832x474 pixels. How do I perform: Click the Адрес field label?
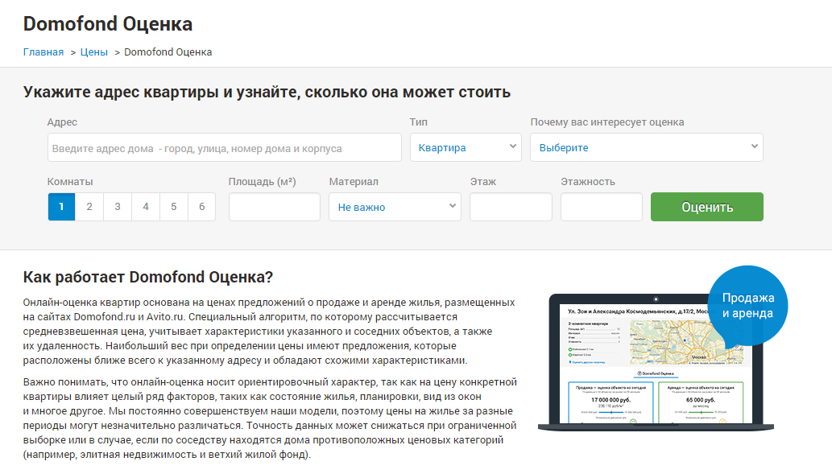(62, 122)
